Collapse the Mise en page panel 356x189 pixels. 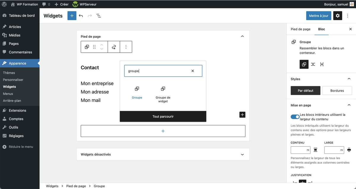[x=349, y=105]
